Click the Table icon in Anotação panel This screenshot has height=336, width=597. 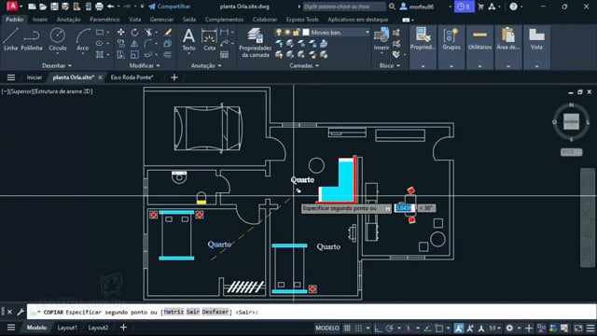225,54
